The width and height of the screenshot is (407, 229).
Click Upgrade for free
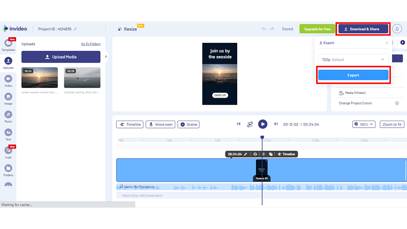317,29
